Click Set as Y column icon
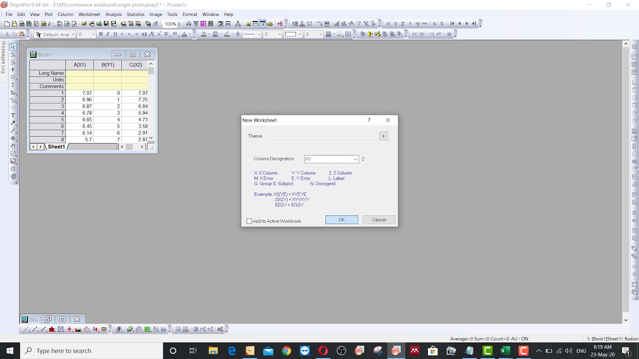The width and height of the screenshot is (639, 359). coord(395,23)
